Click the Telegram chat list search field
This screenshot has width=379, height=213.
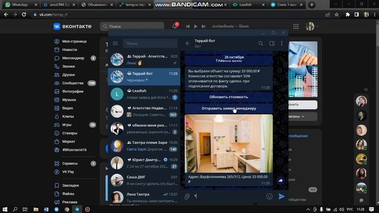[x=150, y=44]
